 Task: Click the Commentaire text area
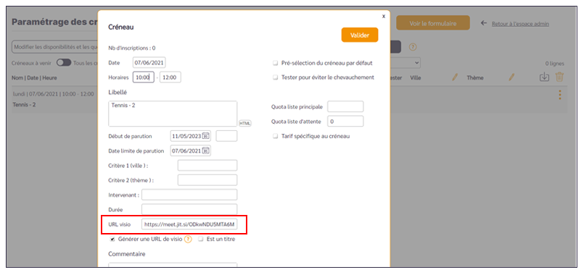[x=173, y=265]
